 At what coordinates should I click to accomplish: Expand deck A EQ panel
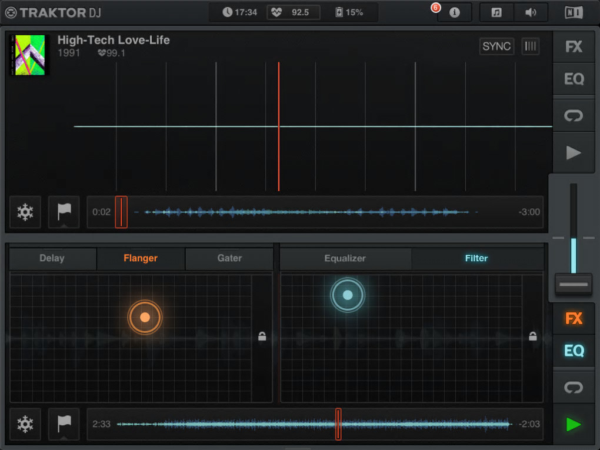click(574, 79)
